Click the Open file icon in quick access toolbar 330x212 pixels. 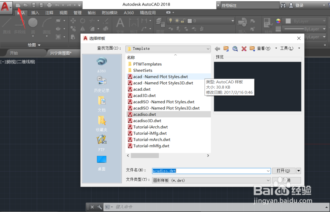[x=26, y=5]
